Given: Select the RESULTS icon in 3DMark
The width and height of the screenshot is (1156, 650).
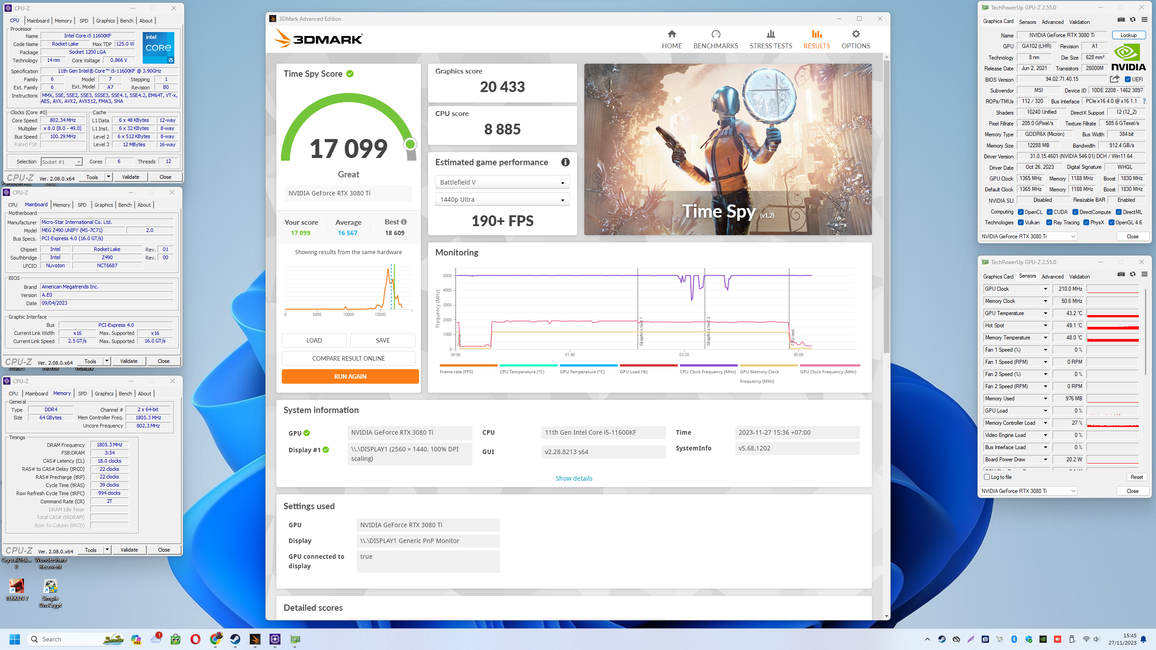Looking at the screenshot, I should point(816,34).
